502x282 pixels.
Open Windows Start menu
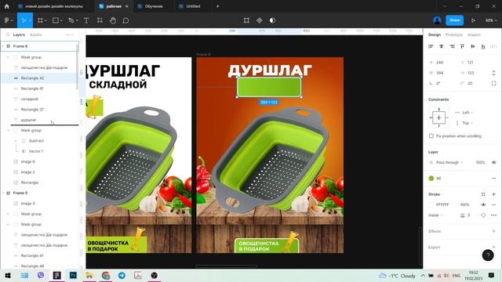coord(8,275)
